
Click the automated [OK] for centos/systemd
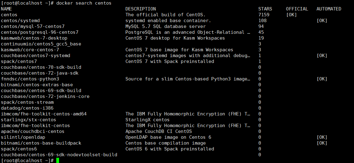[x=322, y=21]
